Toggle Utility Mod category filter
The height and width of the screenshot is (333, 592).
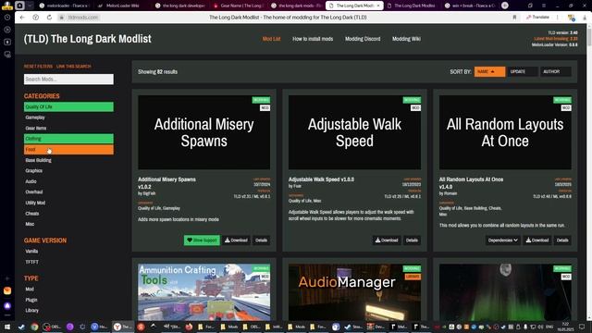click(x=68, y=203)
